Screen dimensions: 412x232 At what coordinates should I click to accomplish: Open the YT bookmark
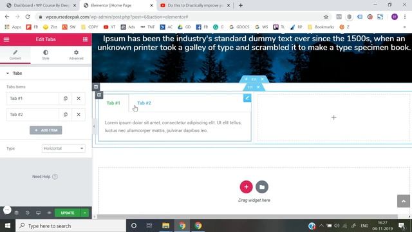pos(109,27)
